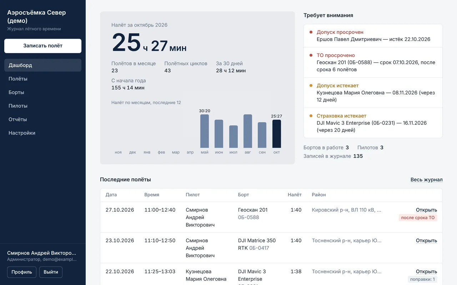This screenshot has height=285, width=457.
Task: Select Отчёты in the sidebar
Action: click(43, 119)
